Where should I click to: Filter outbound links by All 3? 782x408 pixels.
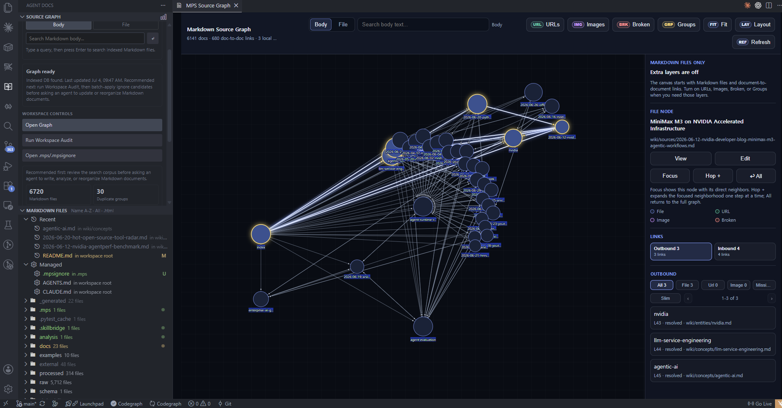[x=661, y=285]
